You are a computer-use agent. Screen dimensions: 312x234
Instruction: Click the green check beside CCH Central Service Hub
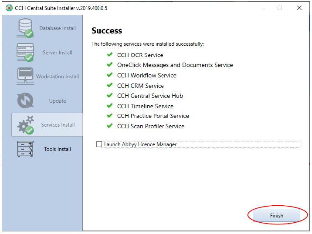click(109, 95)
